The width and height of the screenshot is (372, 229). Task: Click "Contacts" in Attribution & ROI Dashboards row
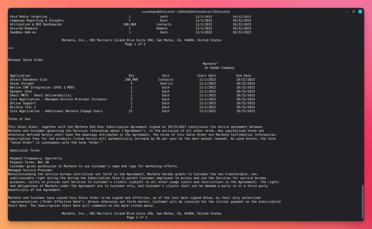coord(164,24)
